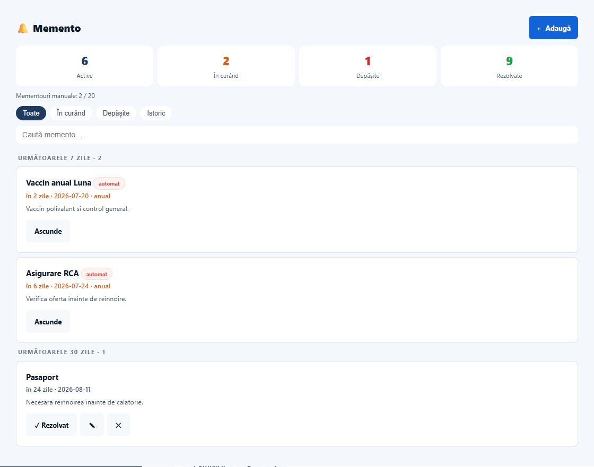
Task: Click the note Vaccin polivalent si control general
Action: click(77, 209)
